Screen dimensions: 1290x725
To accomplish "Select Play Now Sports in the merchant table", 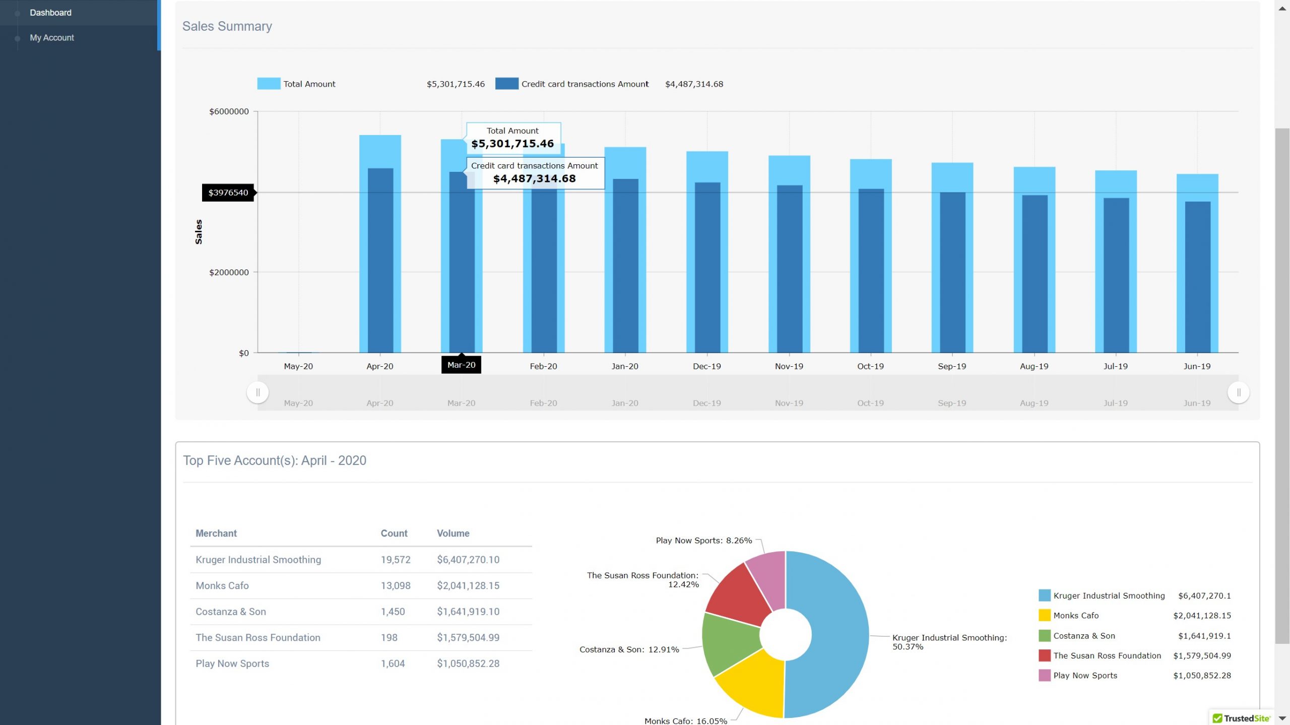I will (232, 664).
